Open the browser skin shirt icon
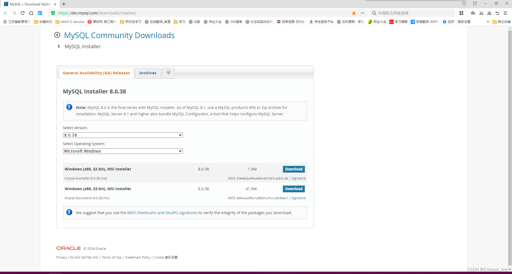The image size is (512, 274). [x=475, y=3]
